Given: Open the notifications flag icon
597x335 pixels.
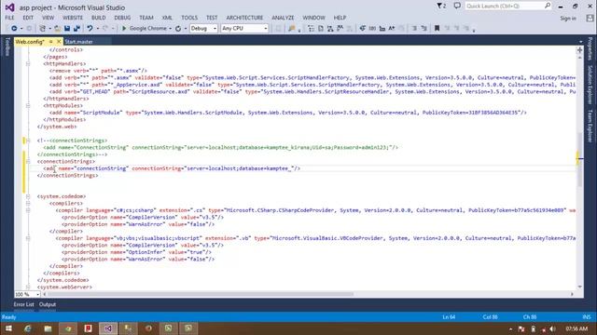Looking at the screenshot, I should point(441,7).
